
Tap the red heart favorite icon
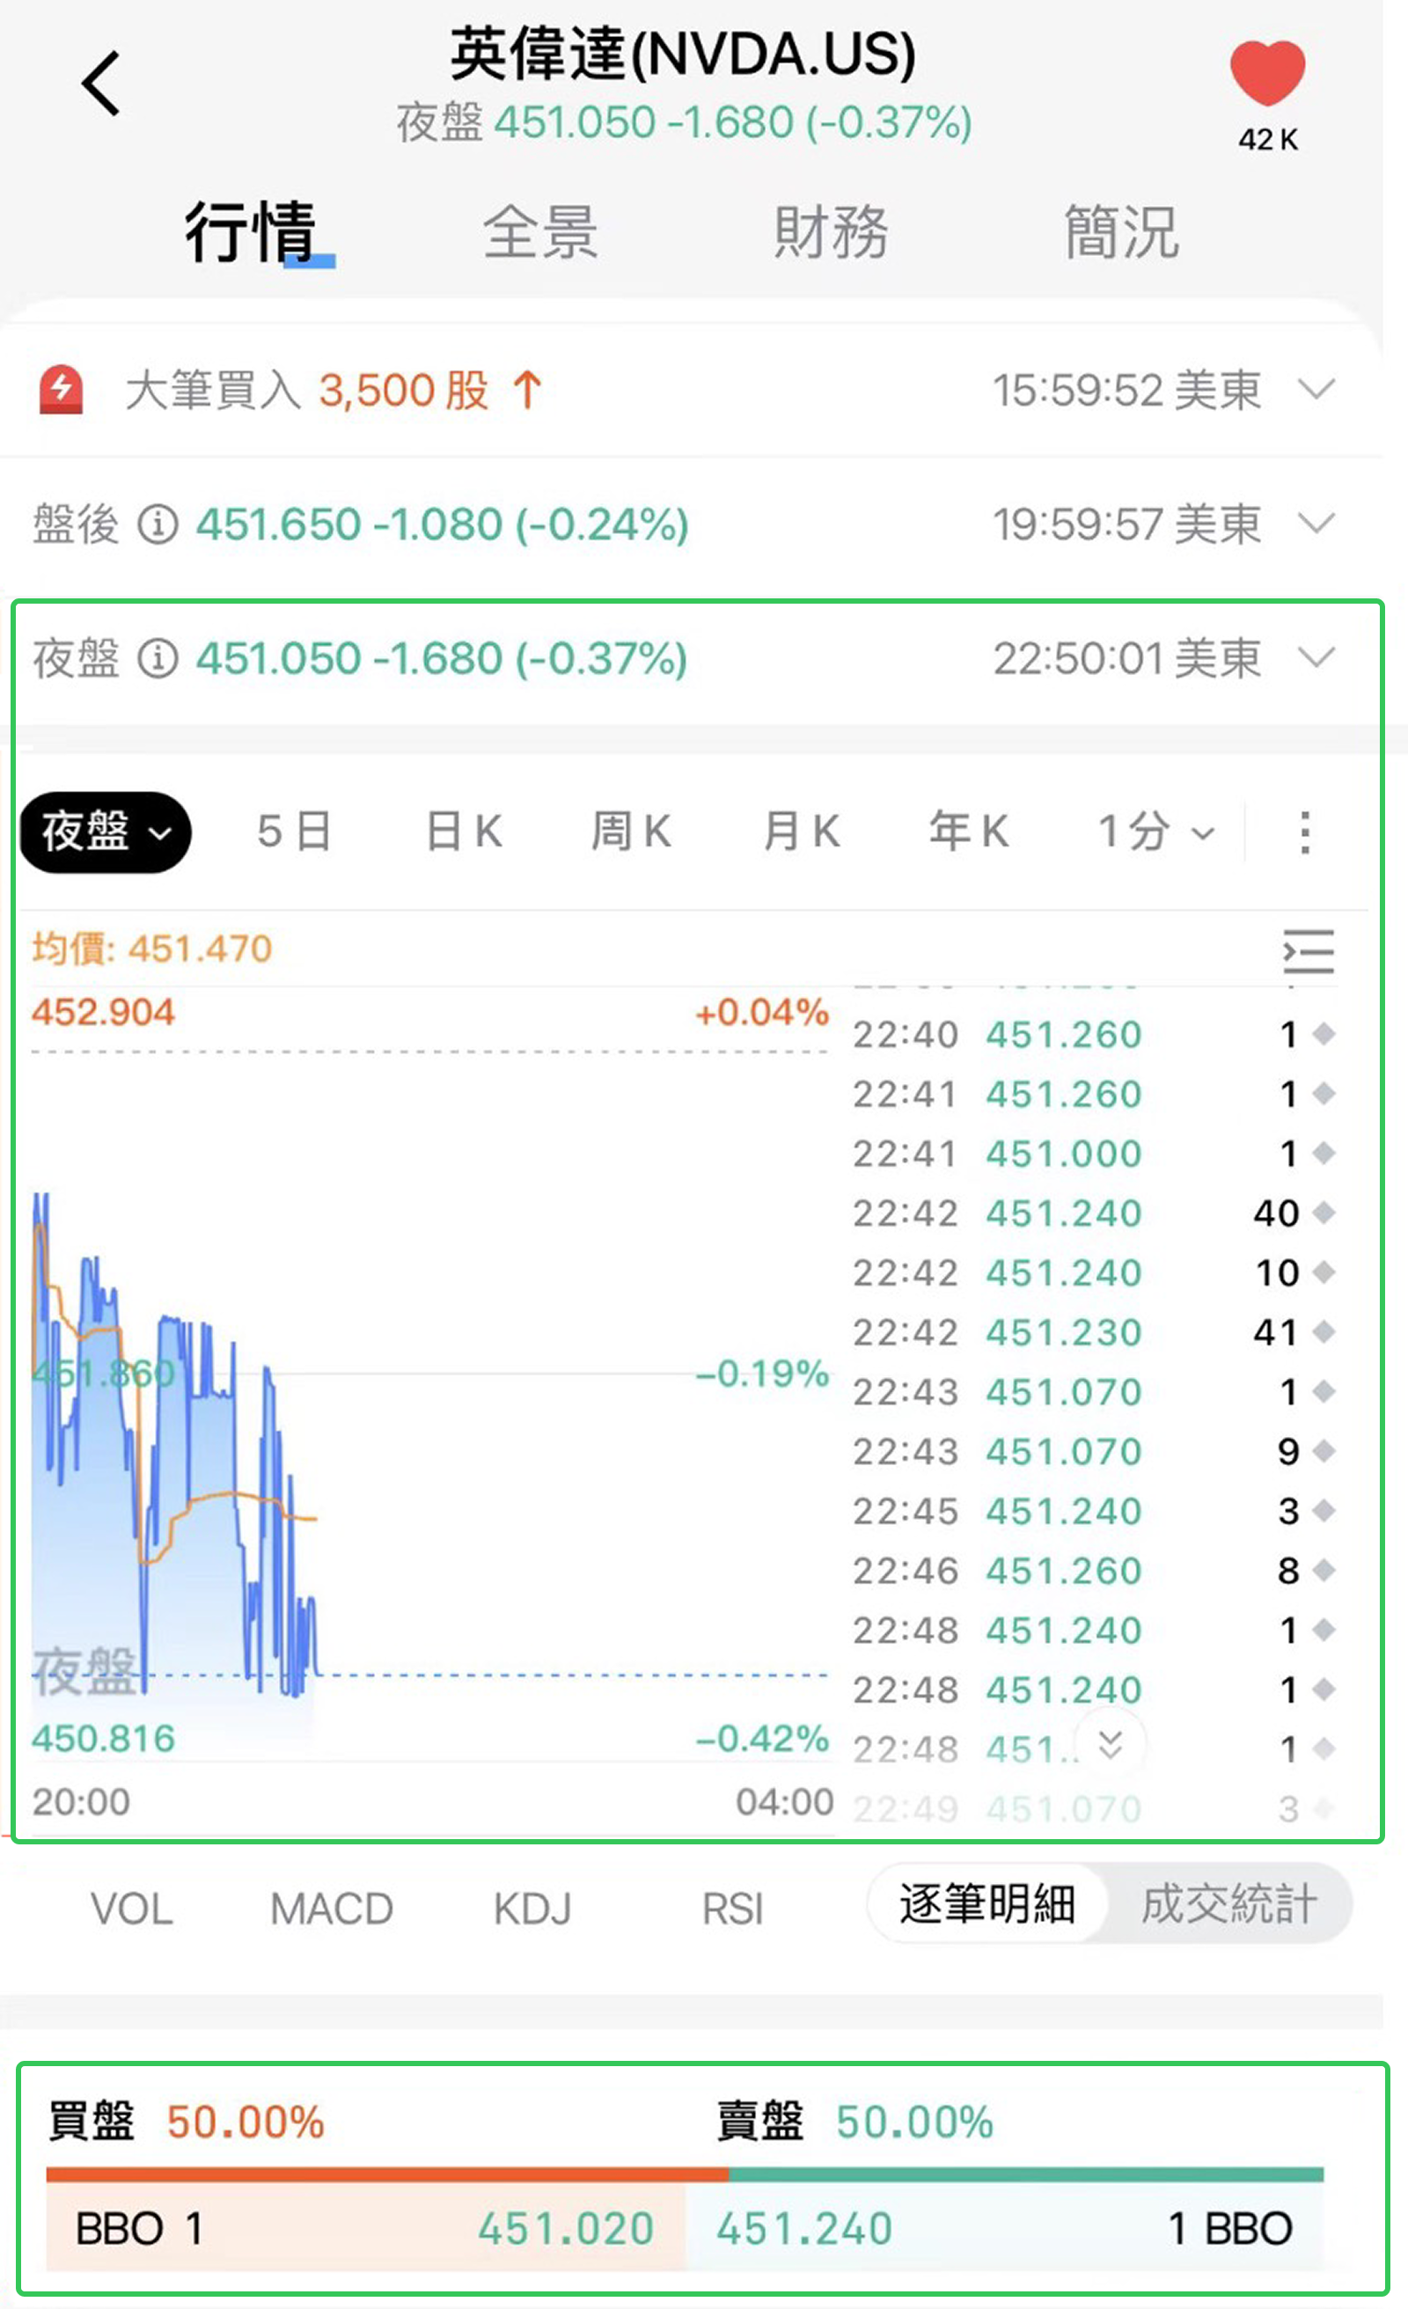pyautogui.click(x=1267, y=73)
